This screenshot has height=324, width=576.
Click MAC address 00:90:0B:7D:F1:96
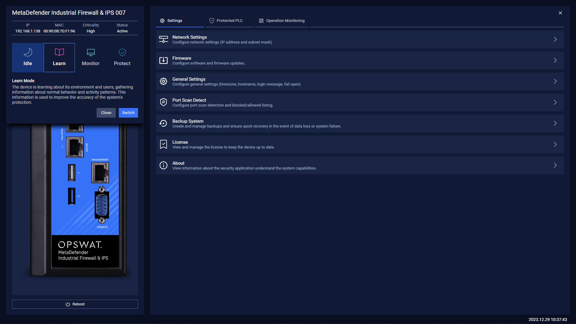point(59,31)
